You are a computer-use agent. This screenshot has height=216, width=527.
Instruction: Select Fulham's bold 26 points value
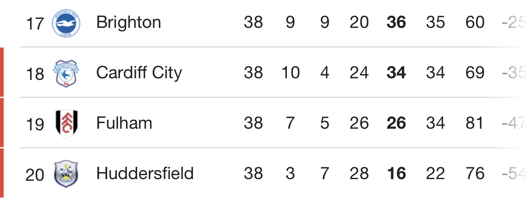pos(396,123)
